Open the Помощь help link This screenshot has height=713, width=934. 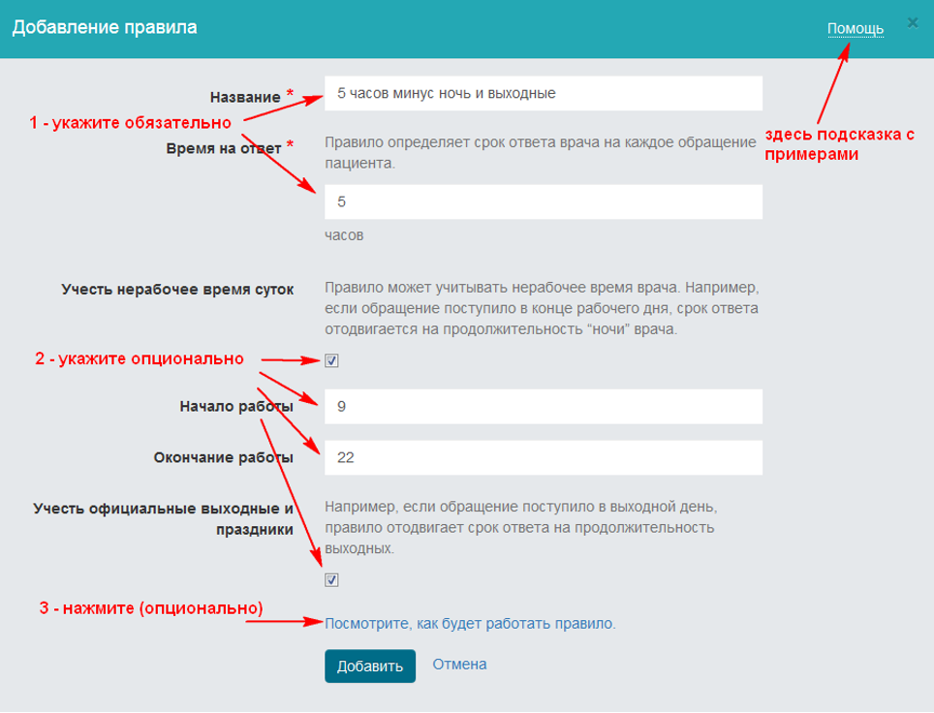[x=855, y=29]
